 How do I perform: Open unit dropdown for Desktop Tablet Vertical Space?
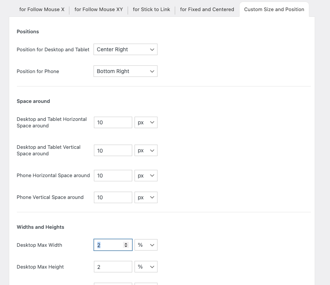pyautogui.click(x=146, y=150)
